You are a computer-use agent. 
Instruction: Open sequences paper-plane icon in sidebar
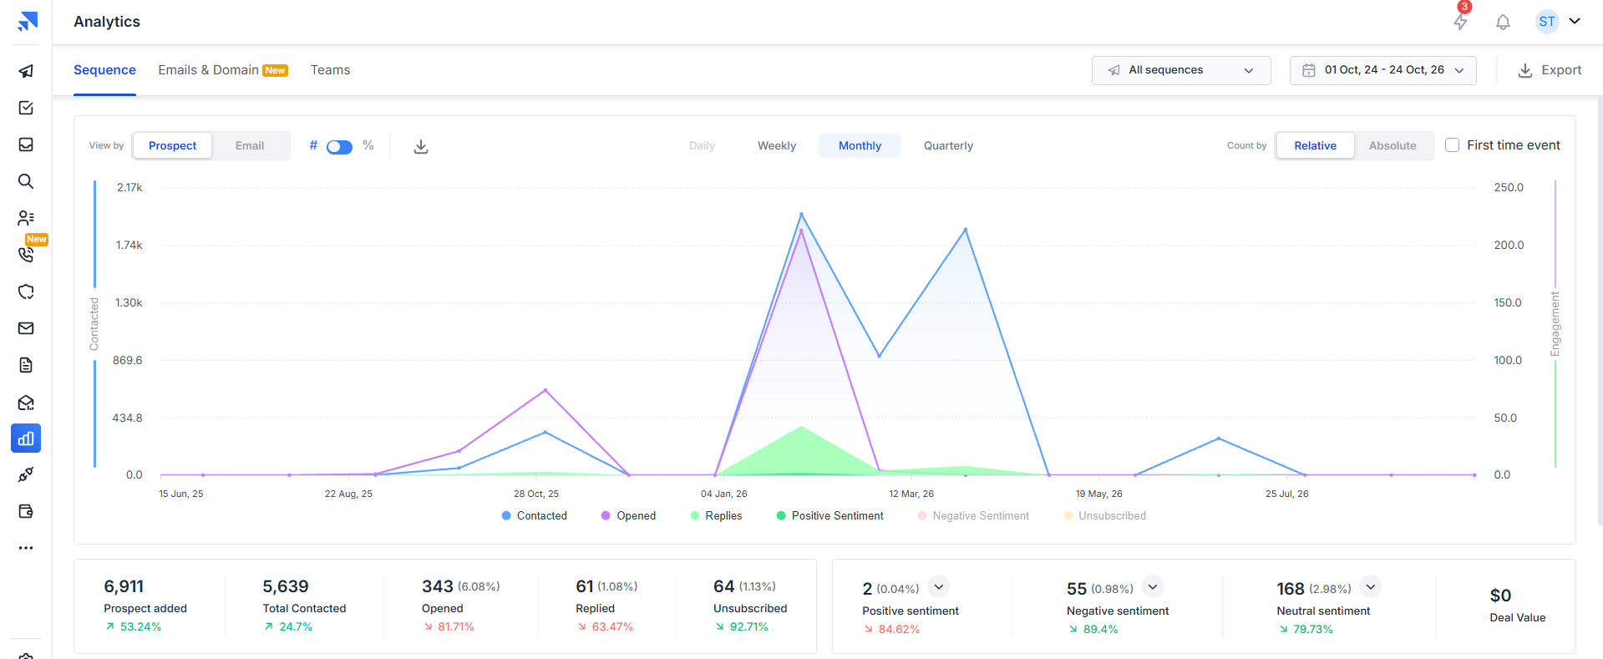26,71
